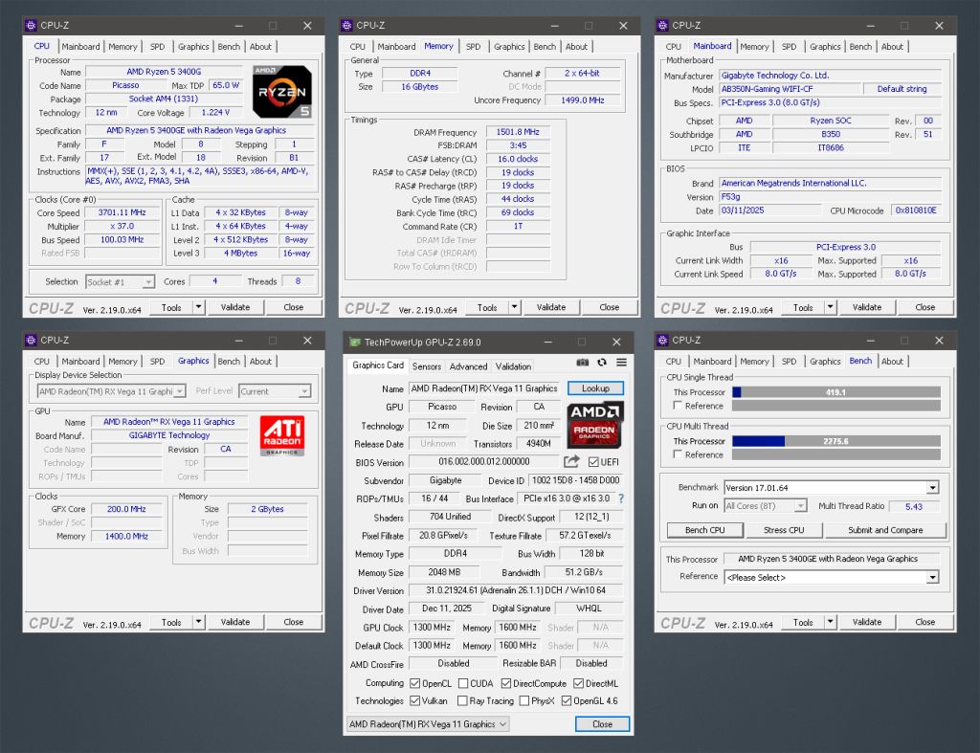Switch to About tab in CPU-Z Bench window
980x753 pixels.
(893, 361)
